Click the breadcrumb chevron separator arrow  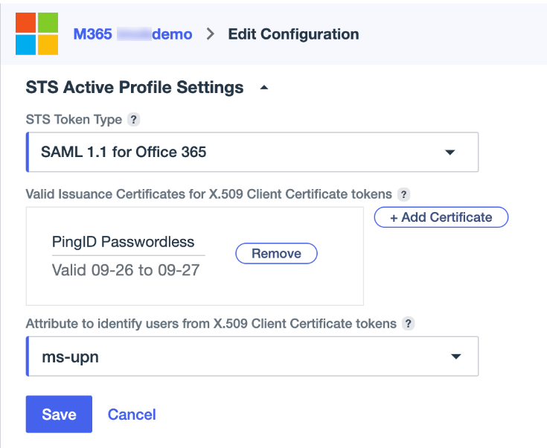tap(210, 34)
